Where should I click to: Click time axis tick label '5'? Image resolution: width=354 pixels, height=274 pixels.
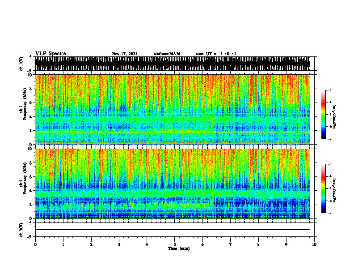coord(175,244)
